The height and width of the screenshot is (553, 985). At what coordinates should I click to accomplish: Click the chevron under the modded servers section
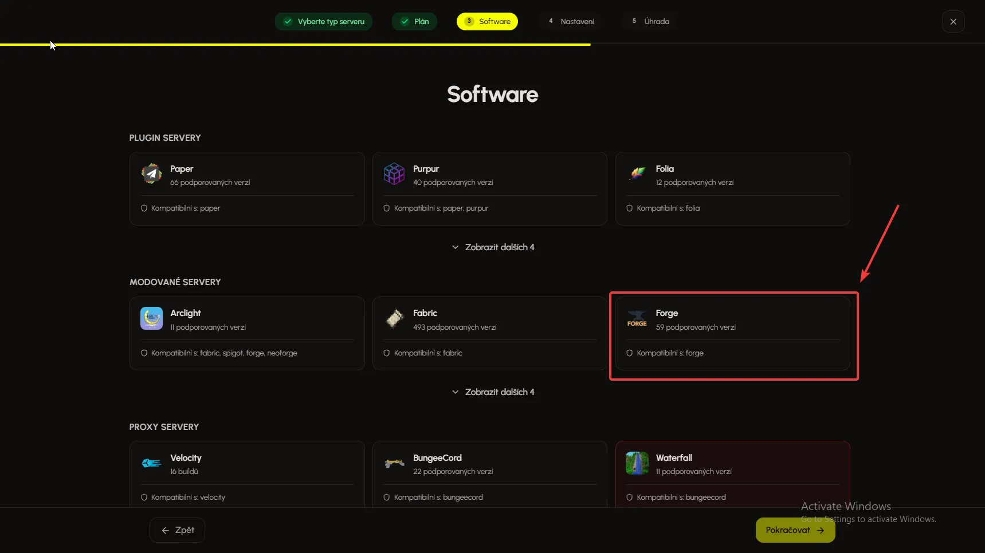tap(456, 392)
